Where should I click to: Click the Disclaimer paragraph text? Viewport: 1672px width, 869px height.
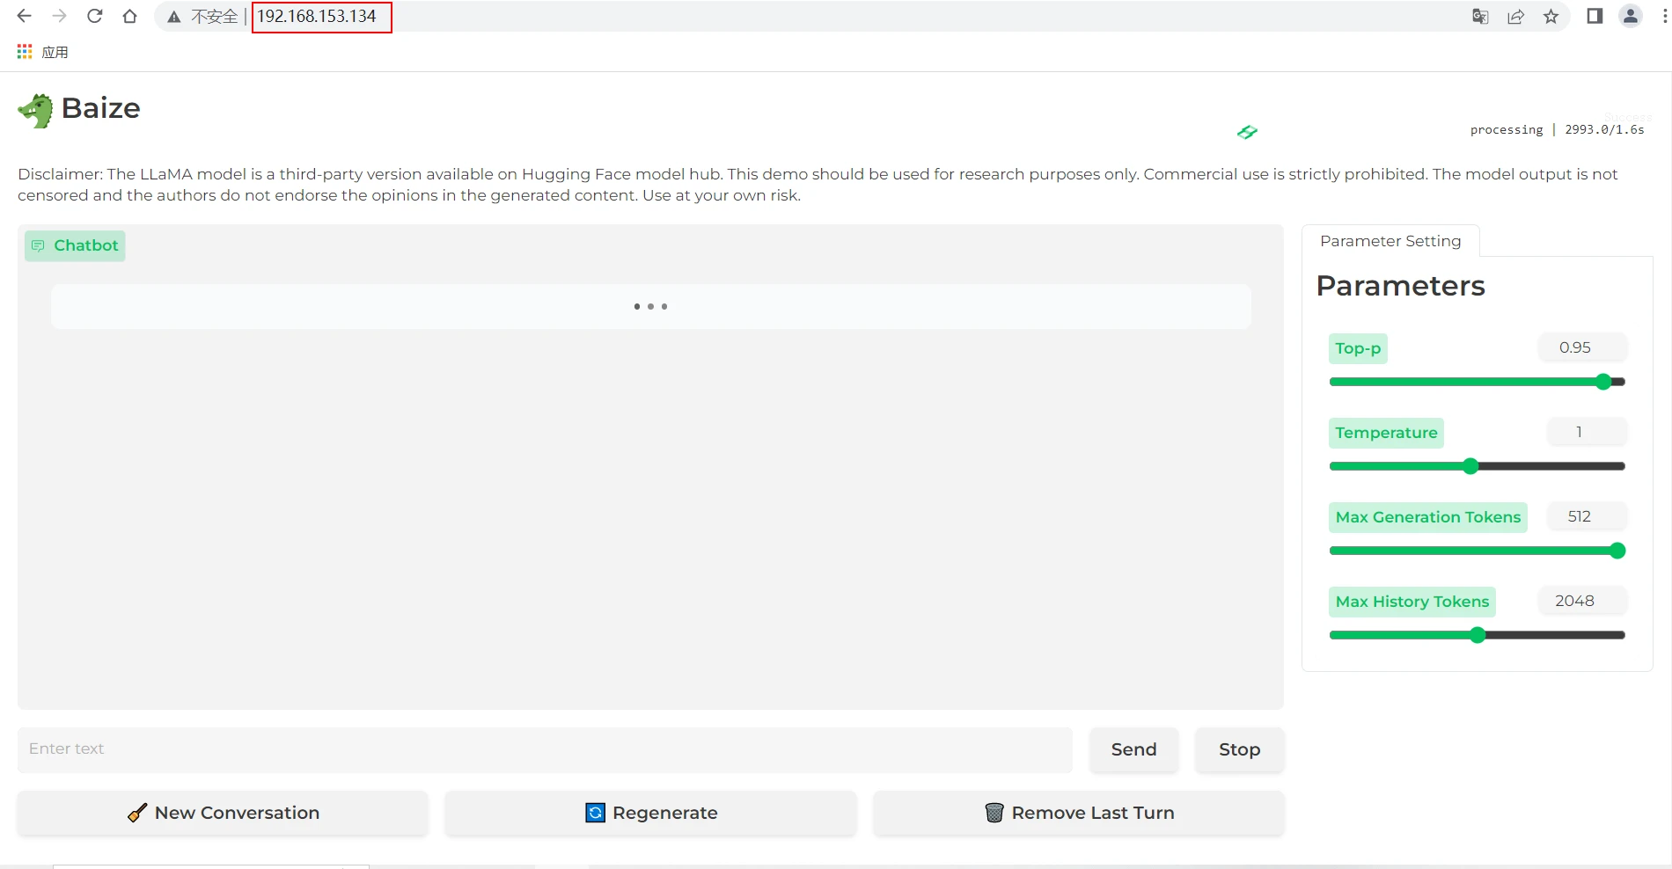818,185
